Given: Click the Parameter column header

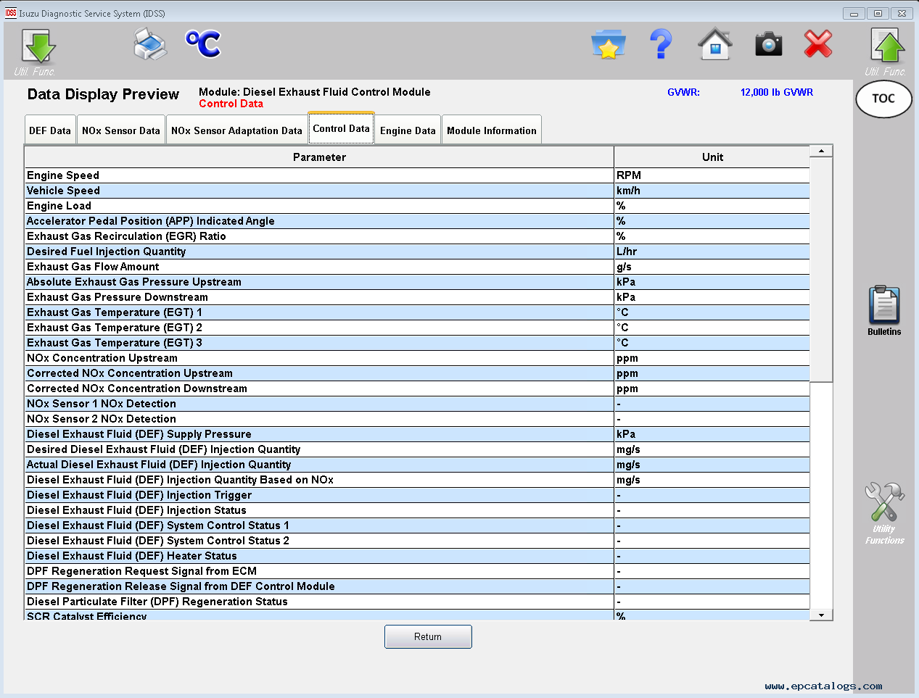Looking at the screenshot, I should pos(319,157).
